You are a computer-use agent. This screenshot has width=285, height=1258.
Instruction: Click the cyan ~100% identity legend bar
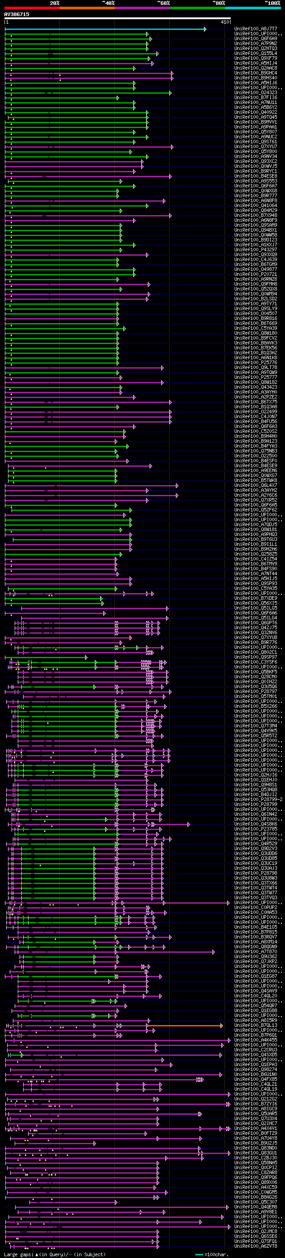[253, 8]
